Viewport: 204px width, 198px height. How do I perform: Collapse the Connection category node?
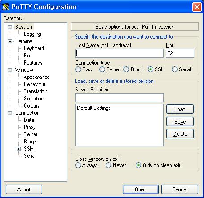point(10,113)
